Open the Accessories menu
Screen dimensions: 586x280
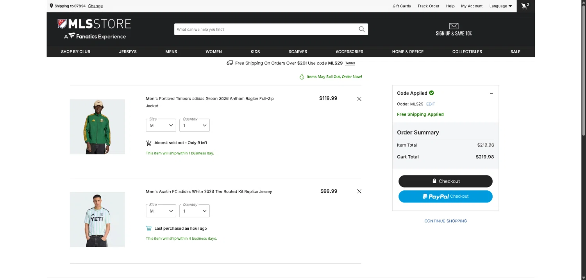click(350, 51)
